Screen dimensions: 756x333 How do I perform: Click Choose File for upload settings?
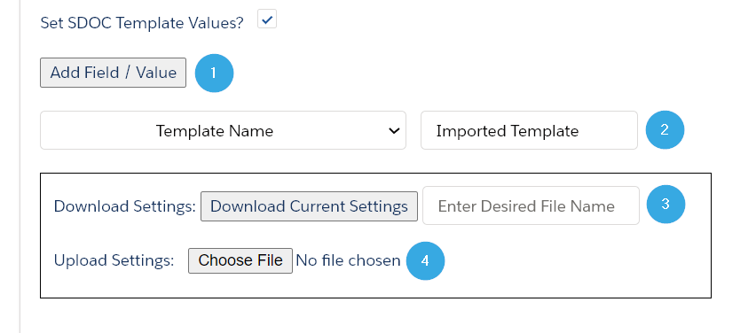click(x=240, y=260)
